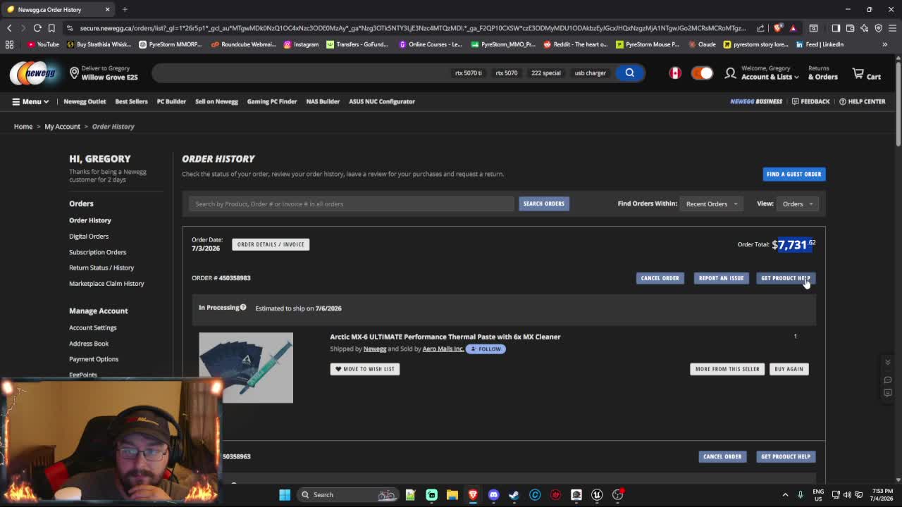Select Gaming PC Finder nav item

pos(272,101)
